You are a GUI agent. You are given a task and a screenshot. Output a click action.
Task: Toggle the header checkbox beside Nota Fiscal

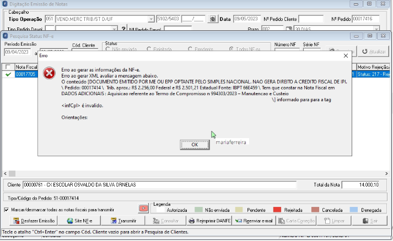8,67
